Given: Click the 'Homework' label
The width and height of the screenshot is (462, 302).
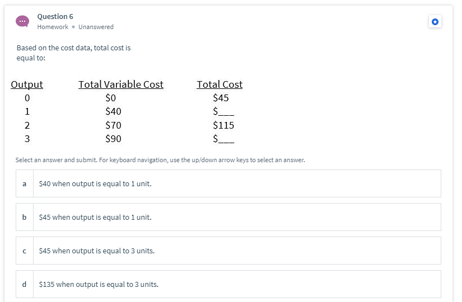Looking at the screenshot, I should 53,27.
